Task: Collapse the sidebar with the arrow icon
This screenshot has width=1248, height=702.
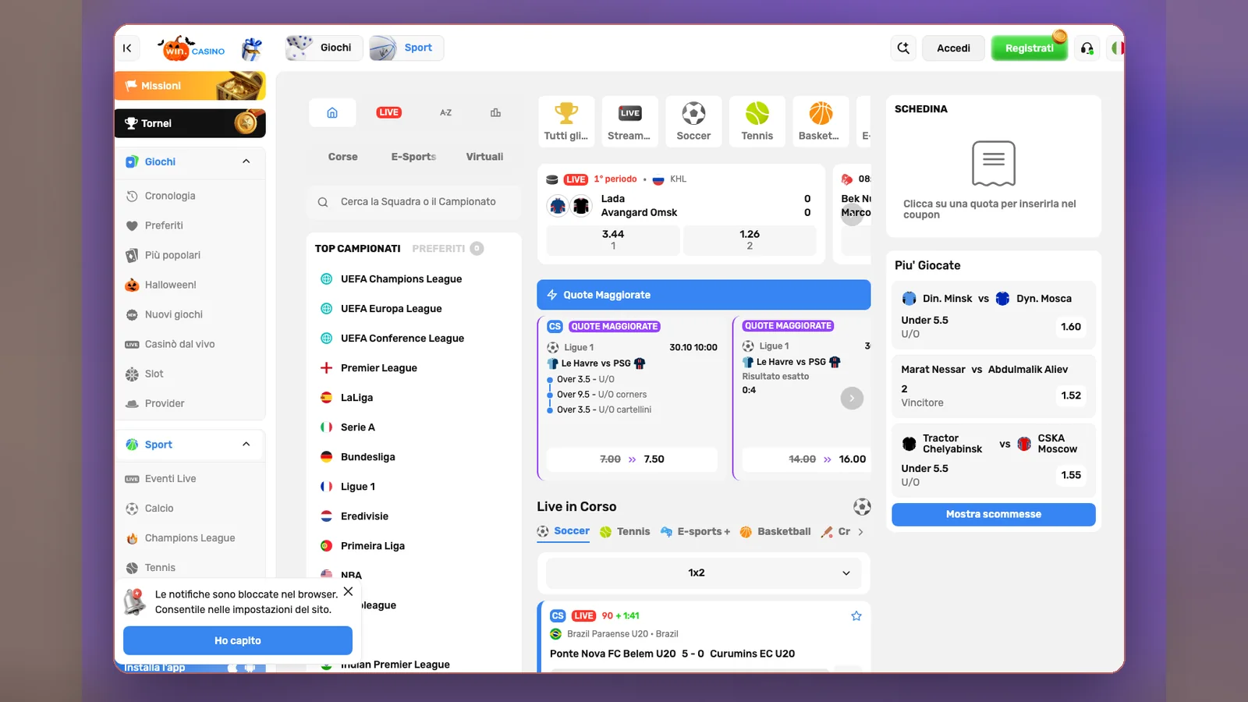Action: point(127,48)
